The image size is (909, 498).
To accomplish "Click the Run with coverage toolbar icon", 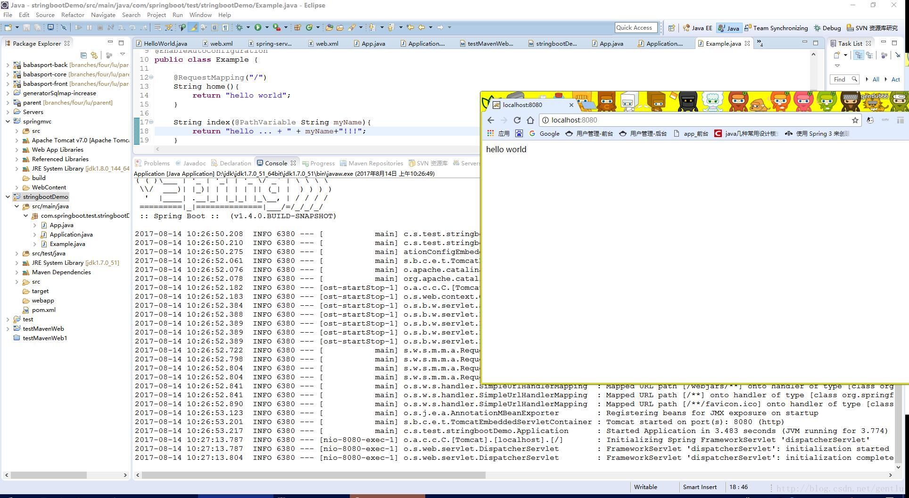I will pyautogui.click(x=277, y=27).
